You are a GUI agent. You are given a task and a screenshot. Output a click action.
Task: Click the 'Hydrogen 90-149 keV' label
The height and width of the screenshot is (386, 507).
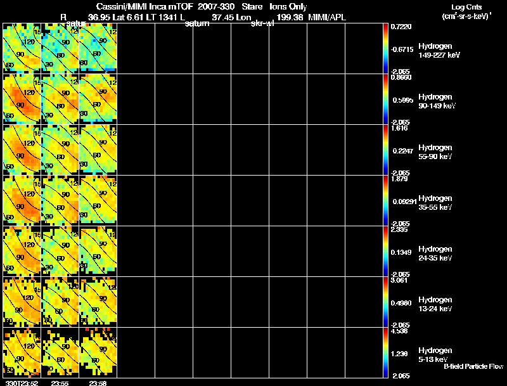[437, 101]
